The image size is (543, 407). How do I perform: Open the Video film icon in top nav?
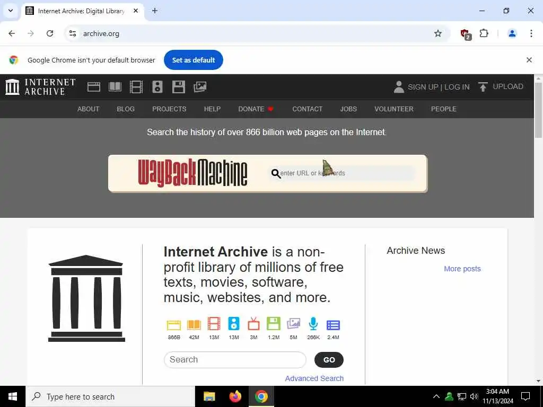pos(136,86)
